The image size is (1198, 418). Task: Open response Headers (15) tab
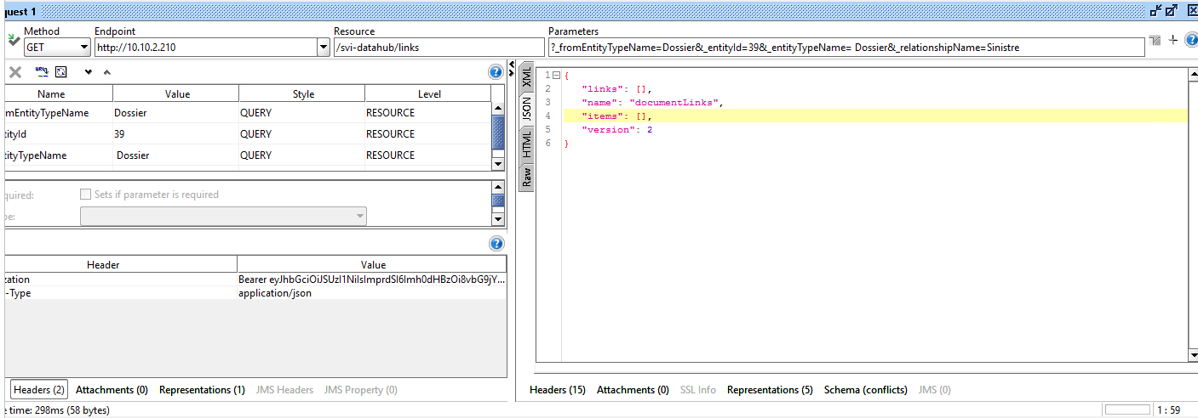click(x=557, y=390)
